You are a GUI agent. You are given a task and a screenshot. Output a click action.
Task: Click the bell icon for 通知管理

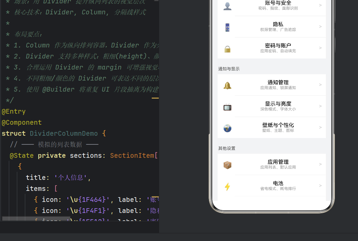point(227,86)
